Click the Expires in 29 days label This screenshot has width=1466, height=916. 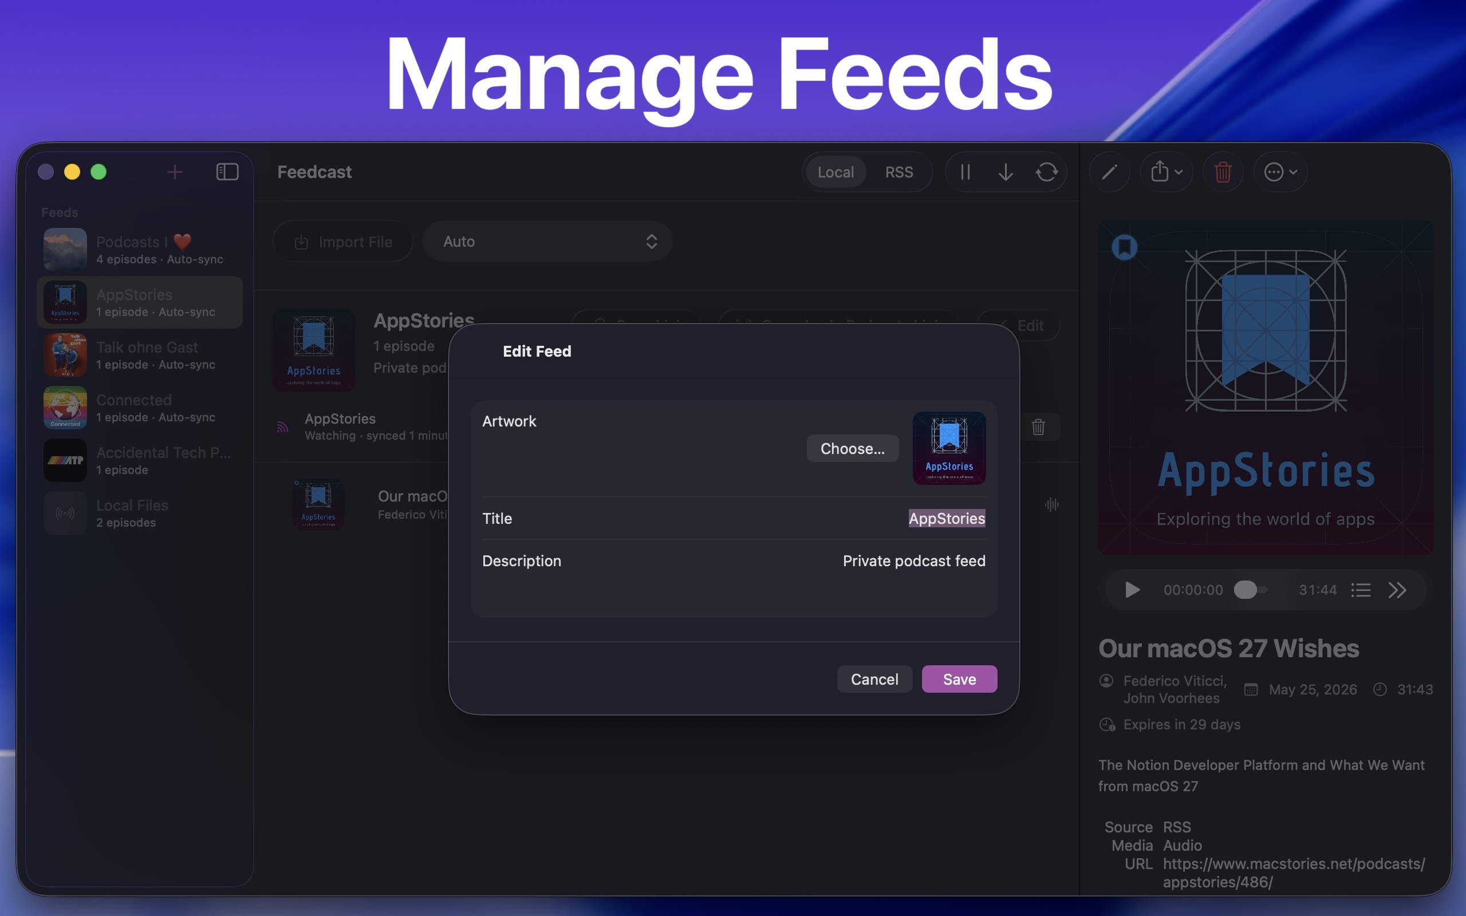point(1182,725)
